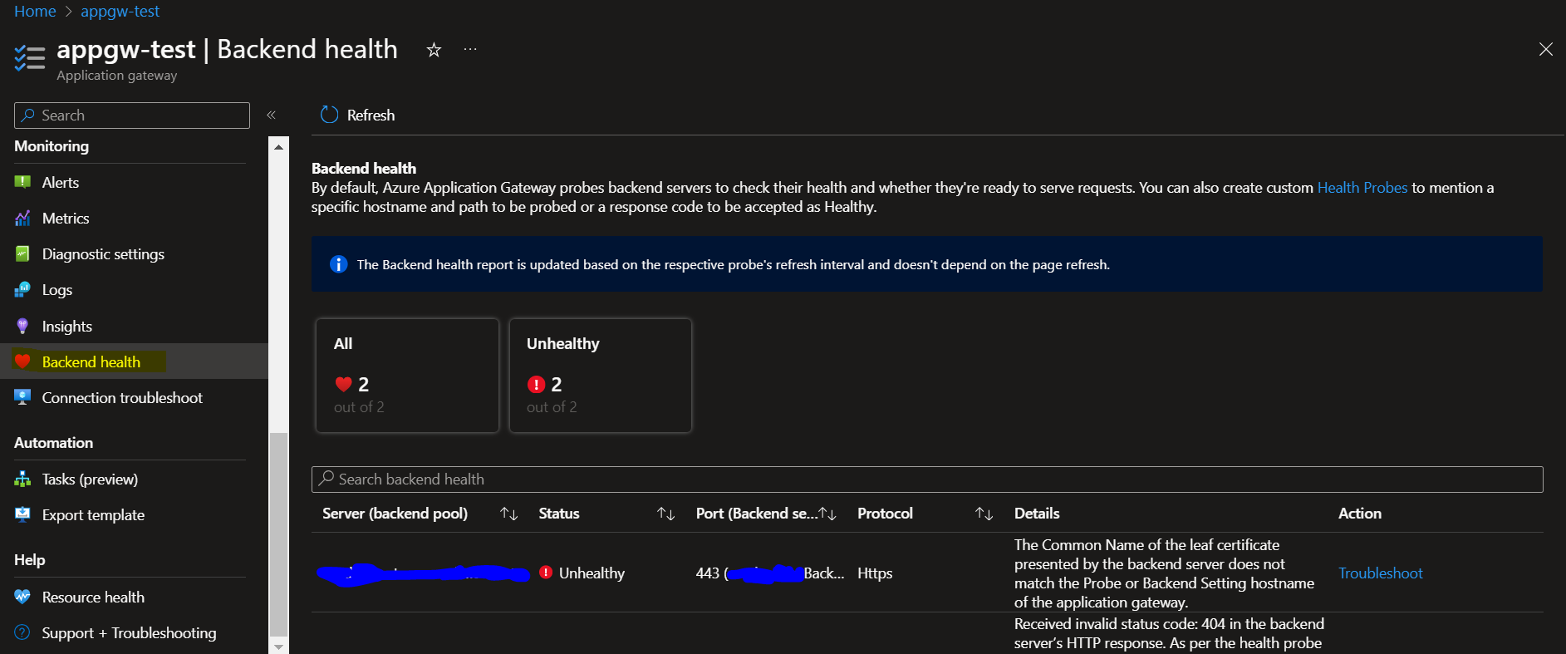Click the sidebar scrollbar thumb
Viewport: 1566px width, 654px height.
(x=278, y=534)
